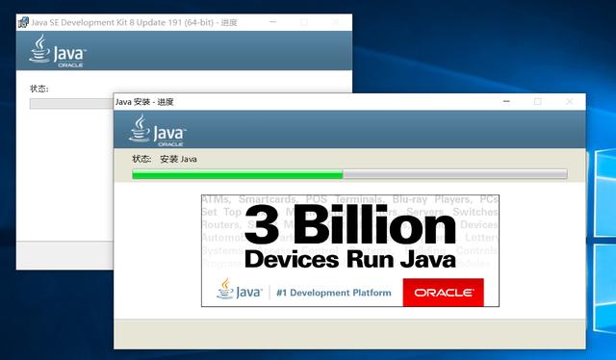This screenshot has width=616, height=360.
Task: Click the Java logo in Java 安装 window
Action: coord(158,131)
